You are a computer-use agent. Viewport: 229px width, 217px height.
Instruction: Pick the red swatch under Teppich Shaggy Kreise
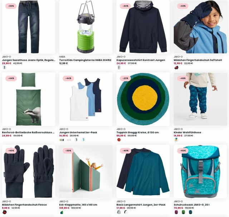119,140
